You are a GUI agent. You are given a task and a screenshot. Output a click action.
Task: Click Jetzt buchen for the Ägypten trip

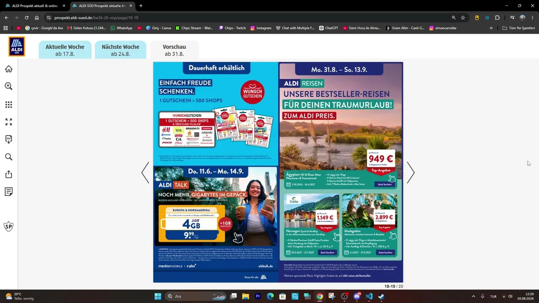tap(384, 184)
